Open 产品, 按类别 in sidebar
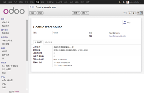The width and height of the screenshot is (144, 93). tap(7, 80)
